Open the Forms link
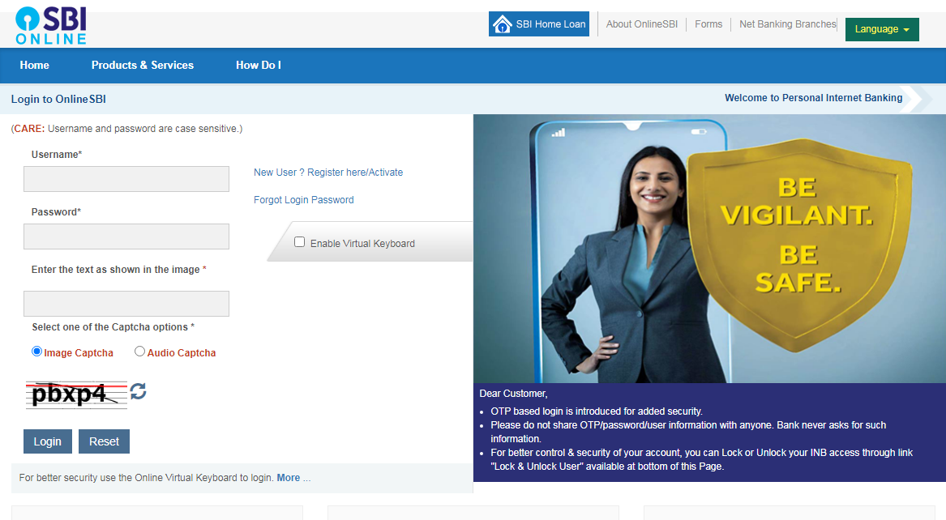The image size is (946, 520). tap(708, 24)
